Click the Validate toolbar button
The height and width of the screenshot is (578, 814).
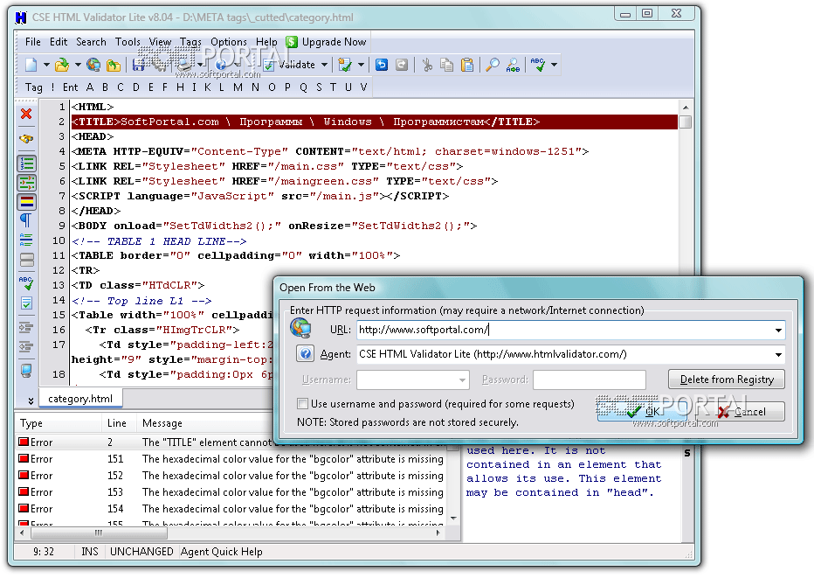(290, 65)
